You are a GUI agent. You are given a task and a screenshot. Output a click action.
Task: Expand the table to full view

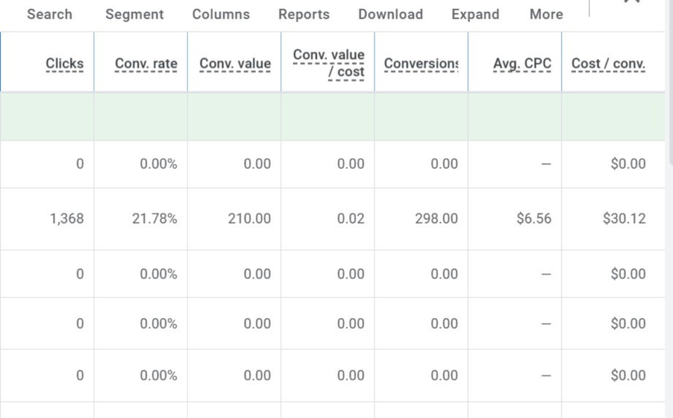(x=475, y=14)
